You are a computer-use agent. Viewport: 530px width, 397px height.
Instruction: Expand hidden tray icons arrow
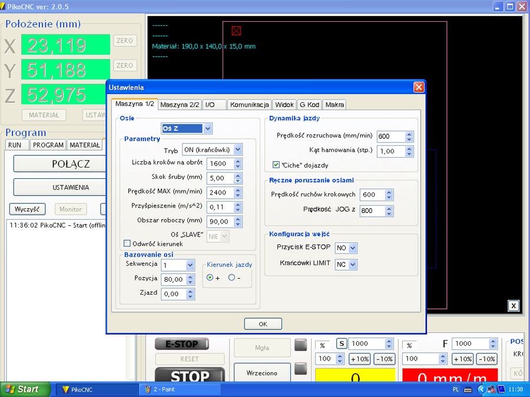point(481,389)
